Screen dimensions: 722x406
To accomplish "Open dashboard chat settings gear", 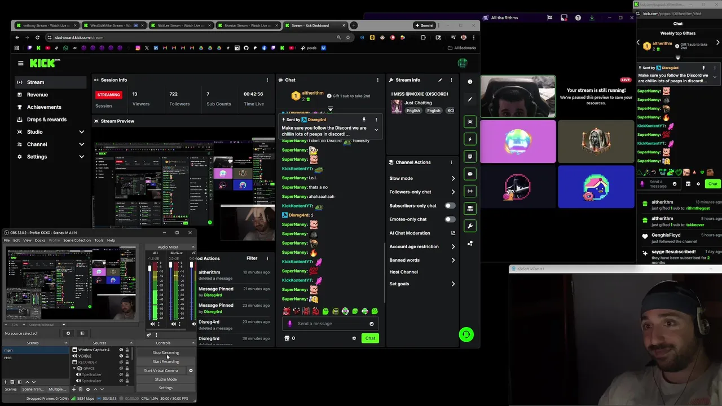I will pos(354,338).
